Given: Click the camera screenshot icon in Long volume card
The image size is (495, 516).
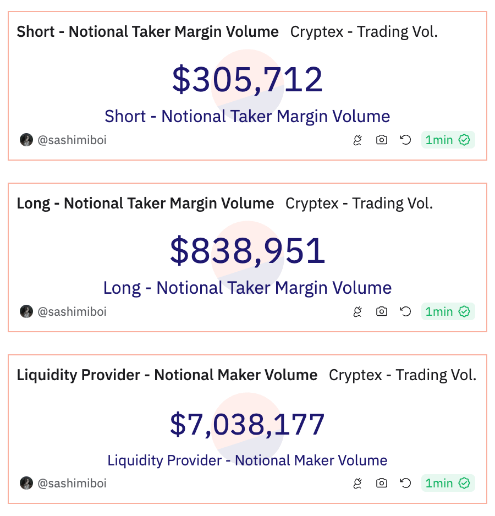Looking at the screenshot, I should [382, 311].
